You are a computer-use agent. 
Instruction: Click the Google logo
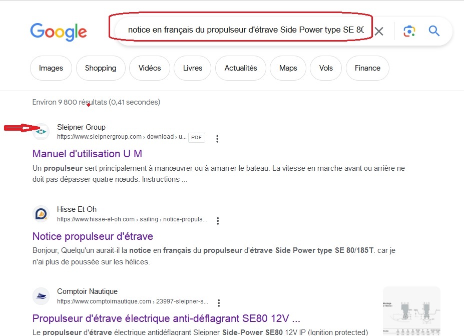pos(58,32)
